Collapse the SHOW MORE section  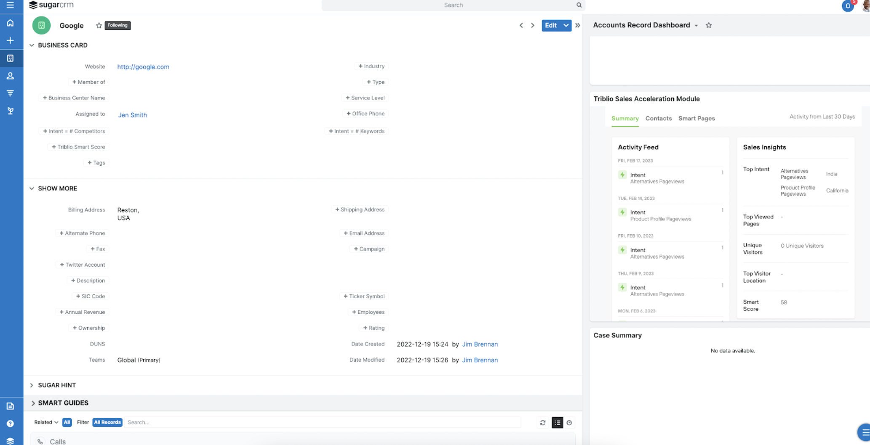pos(32,188)
